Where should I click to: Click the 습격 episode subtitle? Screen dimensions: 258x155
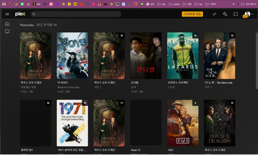133,87
